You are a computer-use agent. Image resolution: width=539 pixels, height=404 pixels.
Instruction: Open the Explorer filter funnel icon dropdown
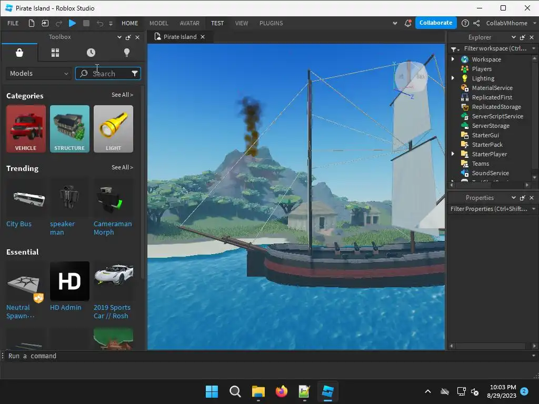[x=455, y=49]
